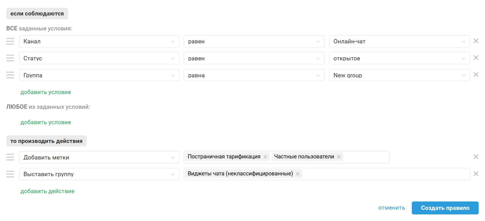Remove the Статус condition row

[x=476, y=58]
